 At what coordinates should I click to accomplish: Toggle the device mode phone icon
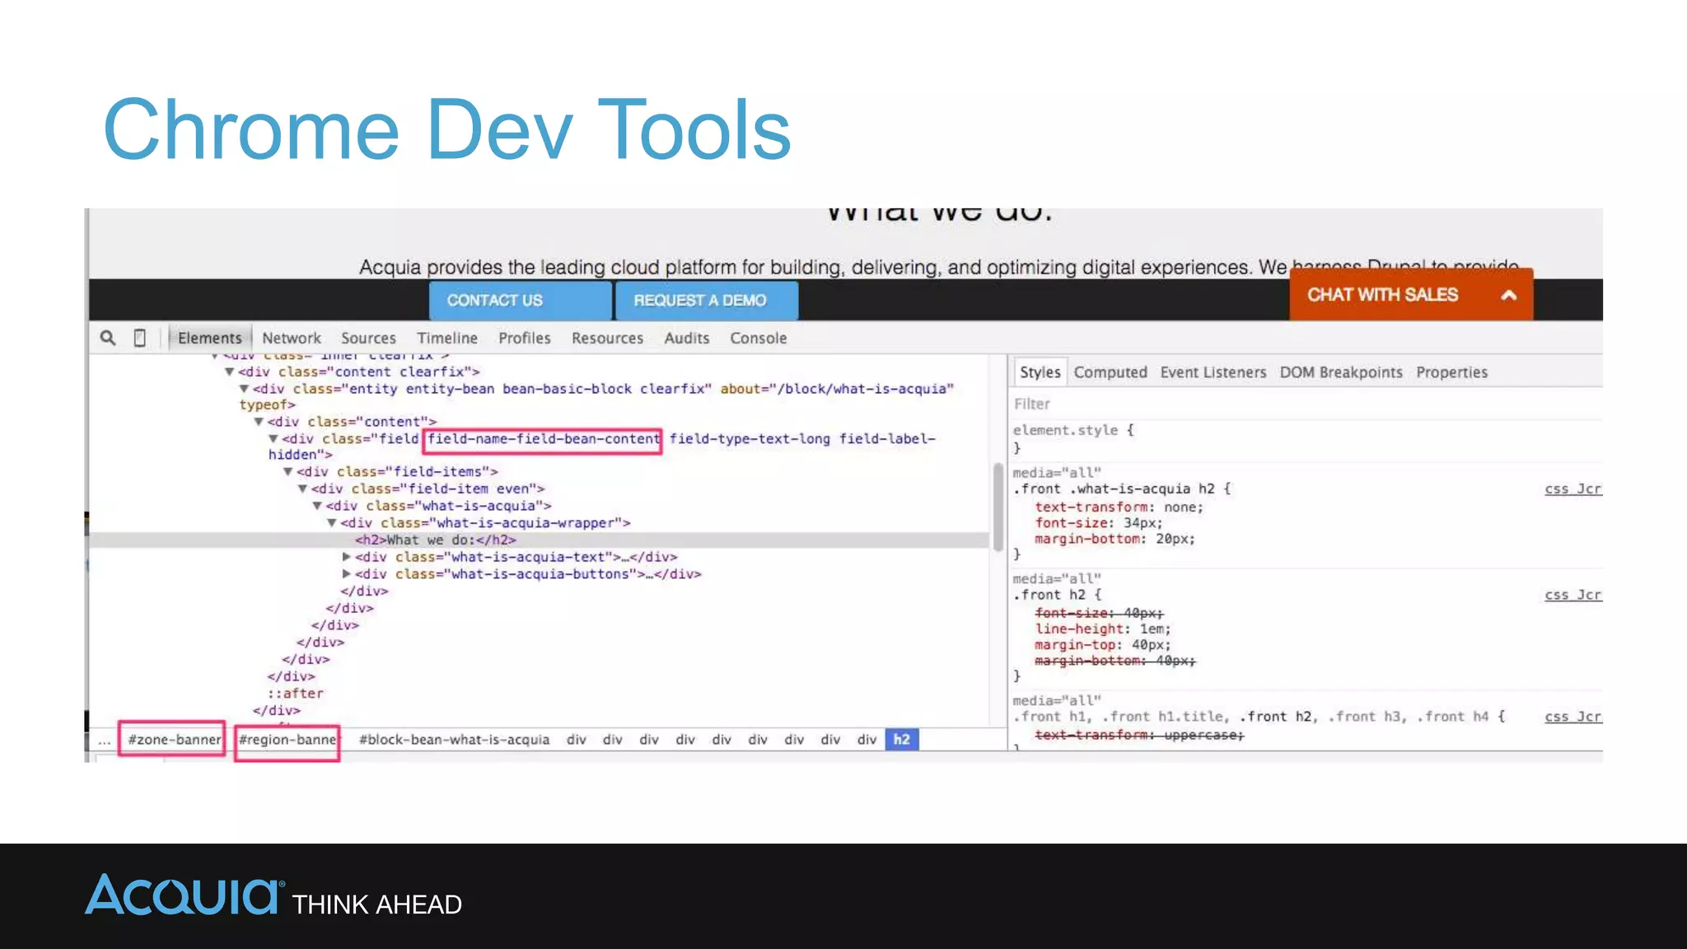[140, 338]
